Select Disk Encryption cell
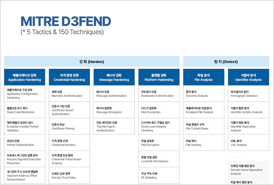 (159, 110)
